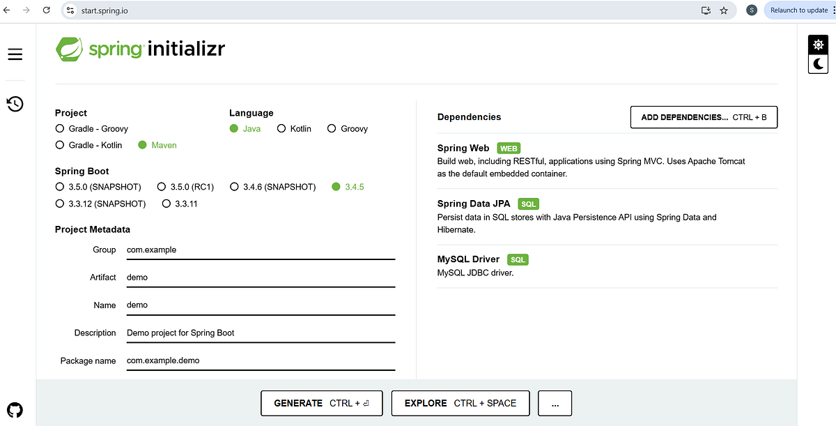Viewport: 836px width, 426px height.
Task: Go back with the browser back arrow
Action: pos(8,10)
